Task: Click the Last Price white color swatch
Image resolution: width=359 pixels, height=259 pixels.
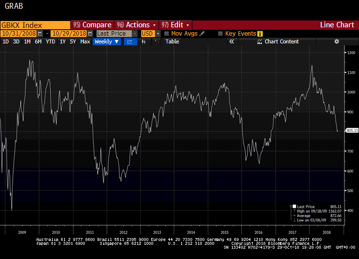Action: [295, 206]
